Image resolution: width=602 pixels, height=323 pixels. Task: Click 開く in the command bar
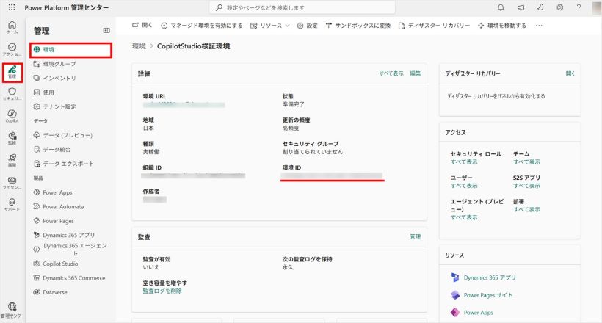142,26
